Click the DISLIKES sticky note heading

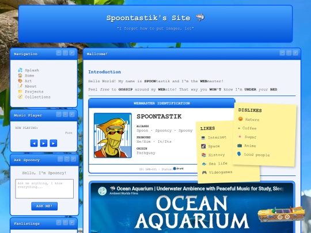(250, 110)
